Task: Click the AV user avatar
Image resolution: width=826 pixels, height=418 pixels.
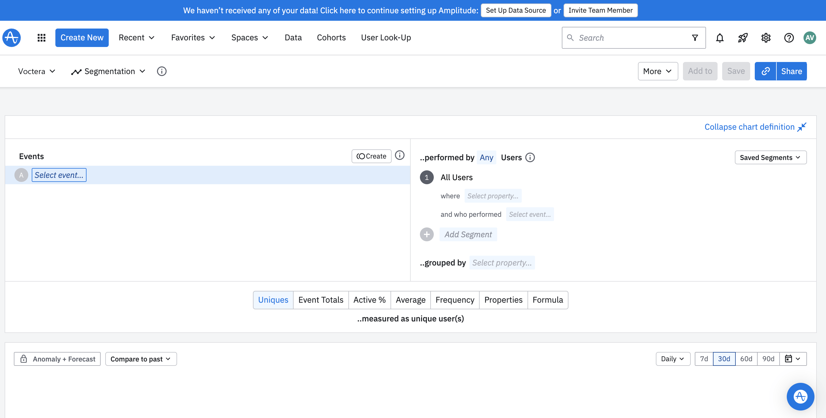Action: (x=810, y=38)
